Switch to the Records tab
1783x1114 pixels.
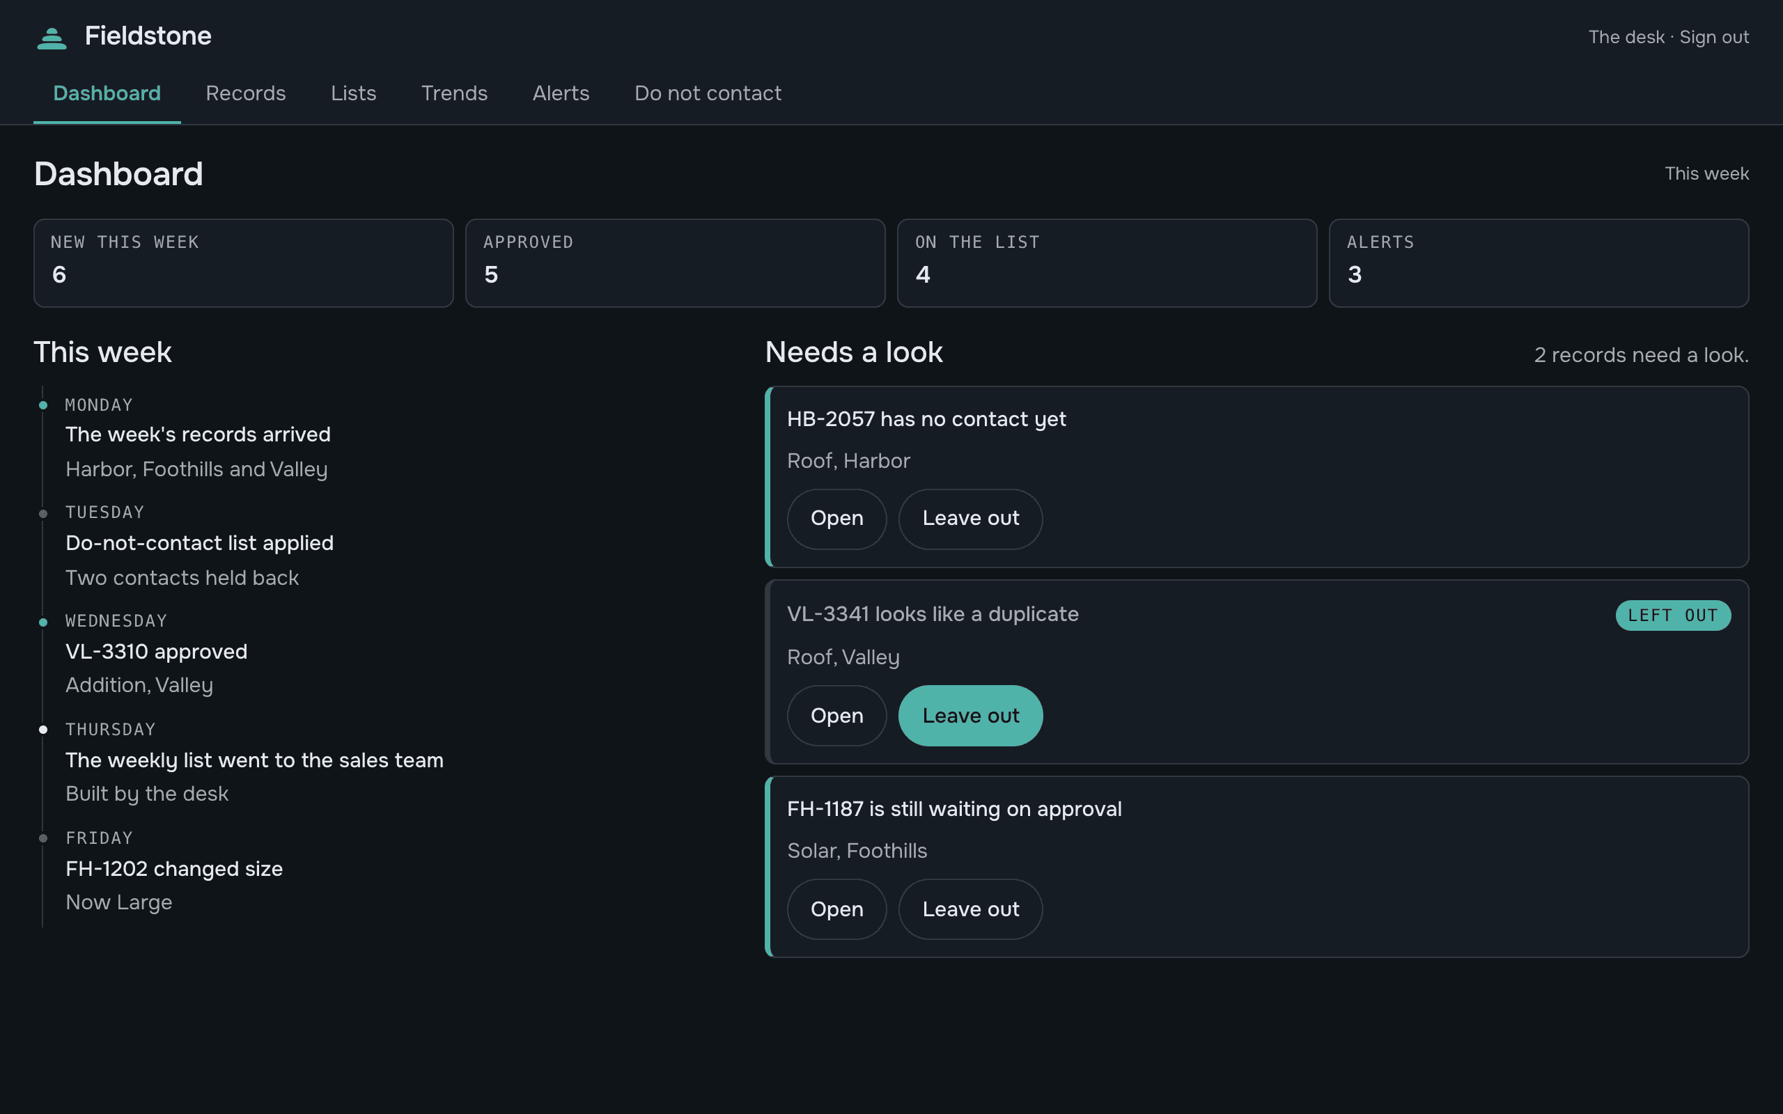(x=245, y=93)
